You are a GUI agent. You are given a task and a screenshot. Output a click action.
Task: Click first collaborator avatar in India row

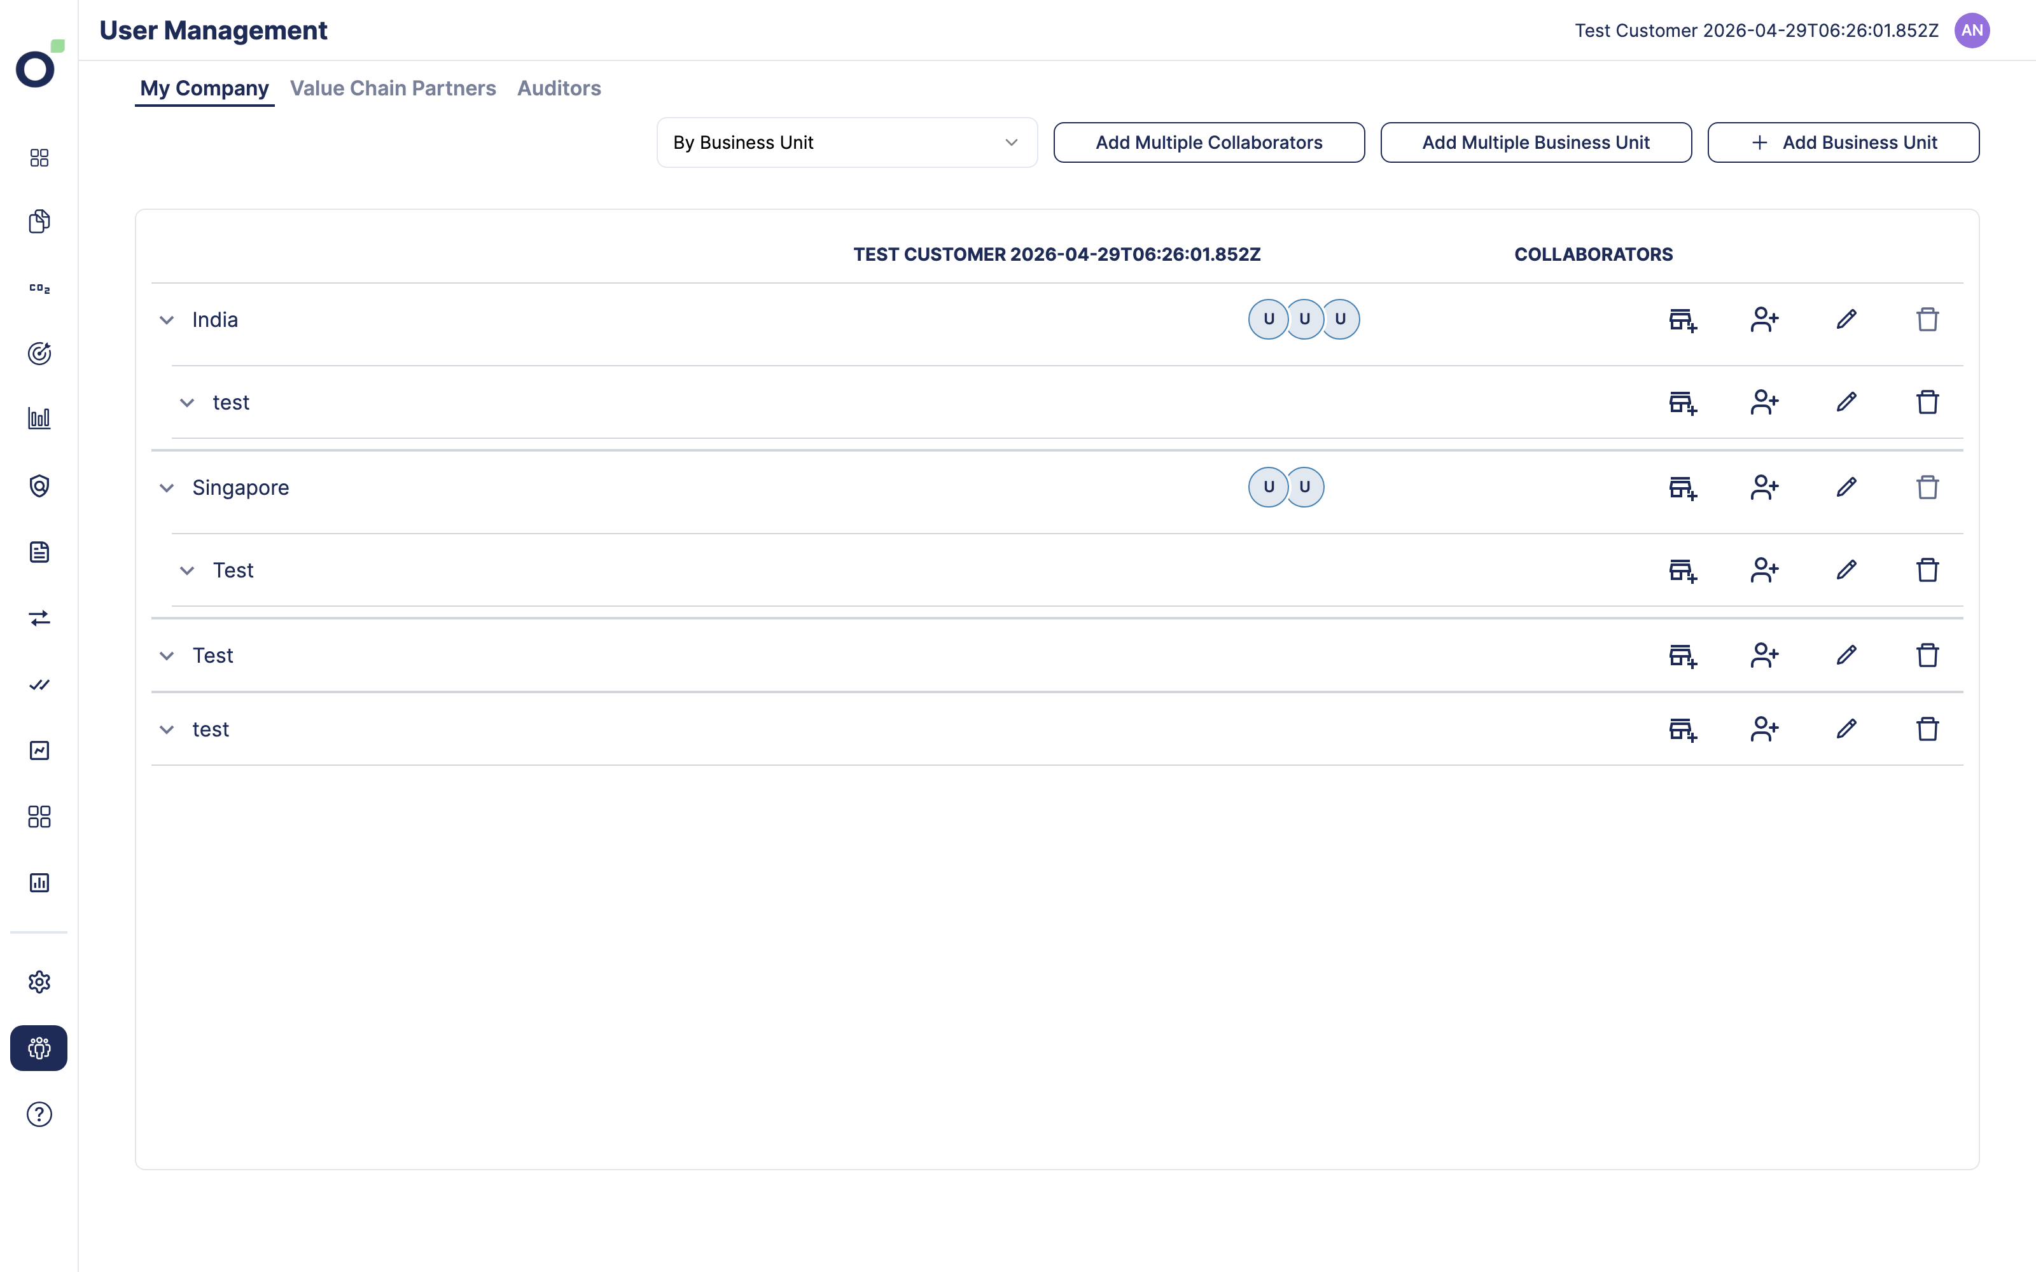click(x=1268, y=319)
